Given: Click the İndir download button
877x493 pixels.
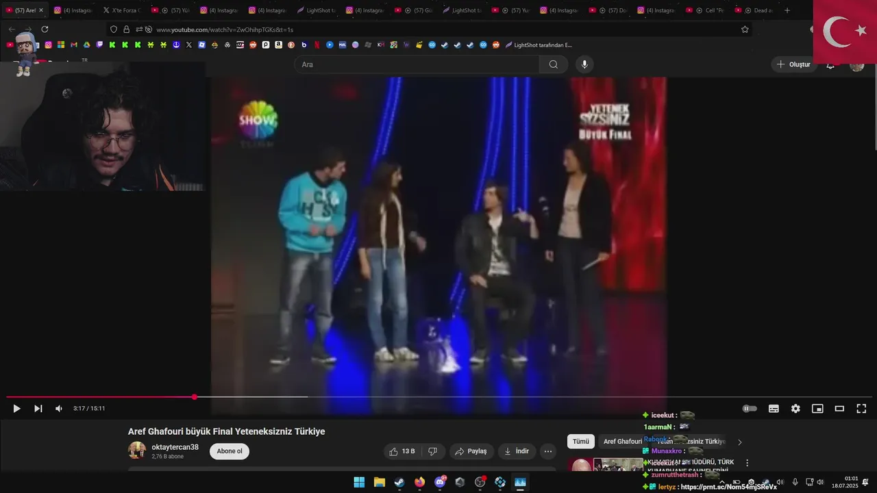Looking at the screenshot, I should (x=517, y=451).
